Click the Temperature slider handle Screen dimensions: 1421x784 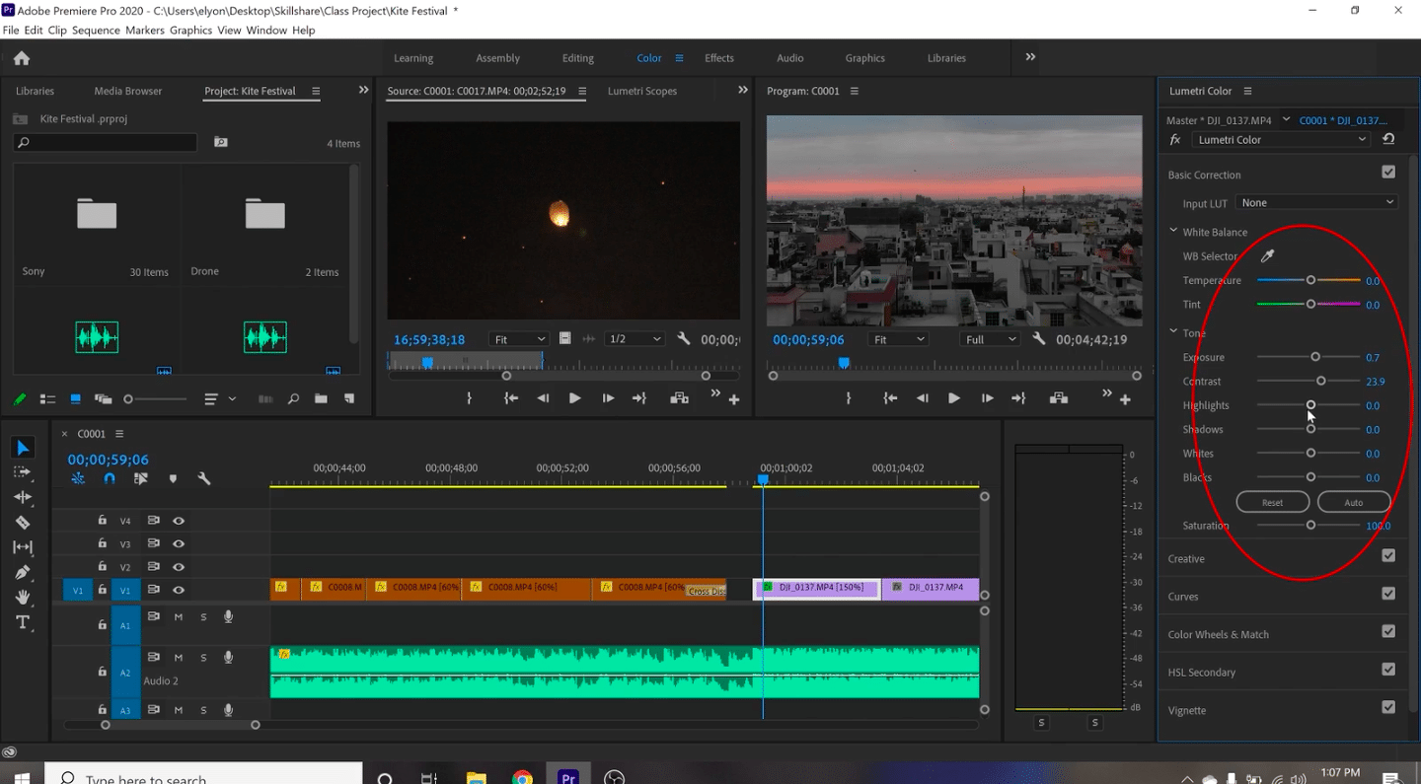(1310, 280)
